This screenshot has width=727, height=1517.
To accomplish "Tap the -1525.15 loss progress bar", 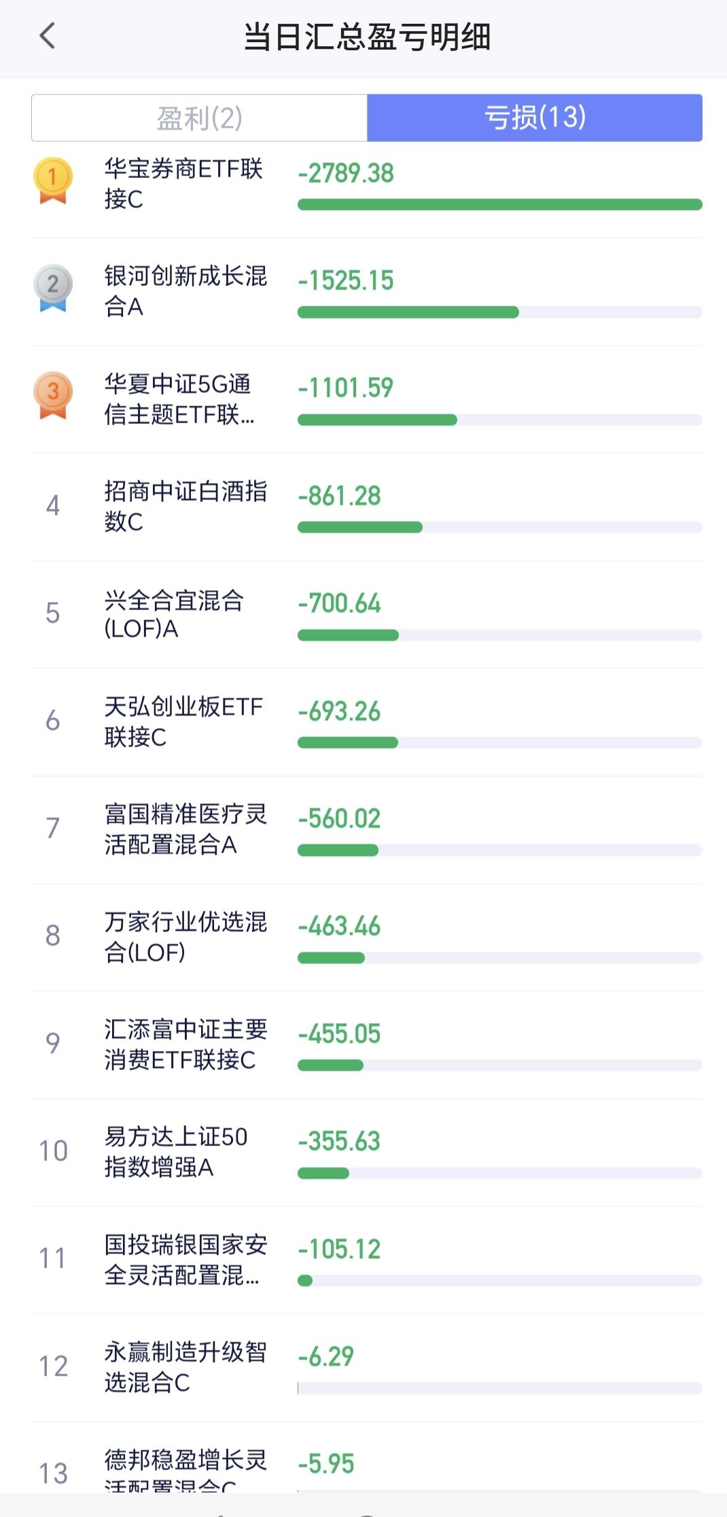I will (x=499, y=313).
